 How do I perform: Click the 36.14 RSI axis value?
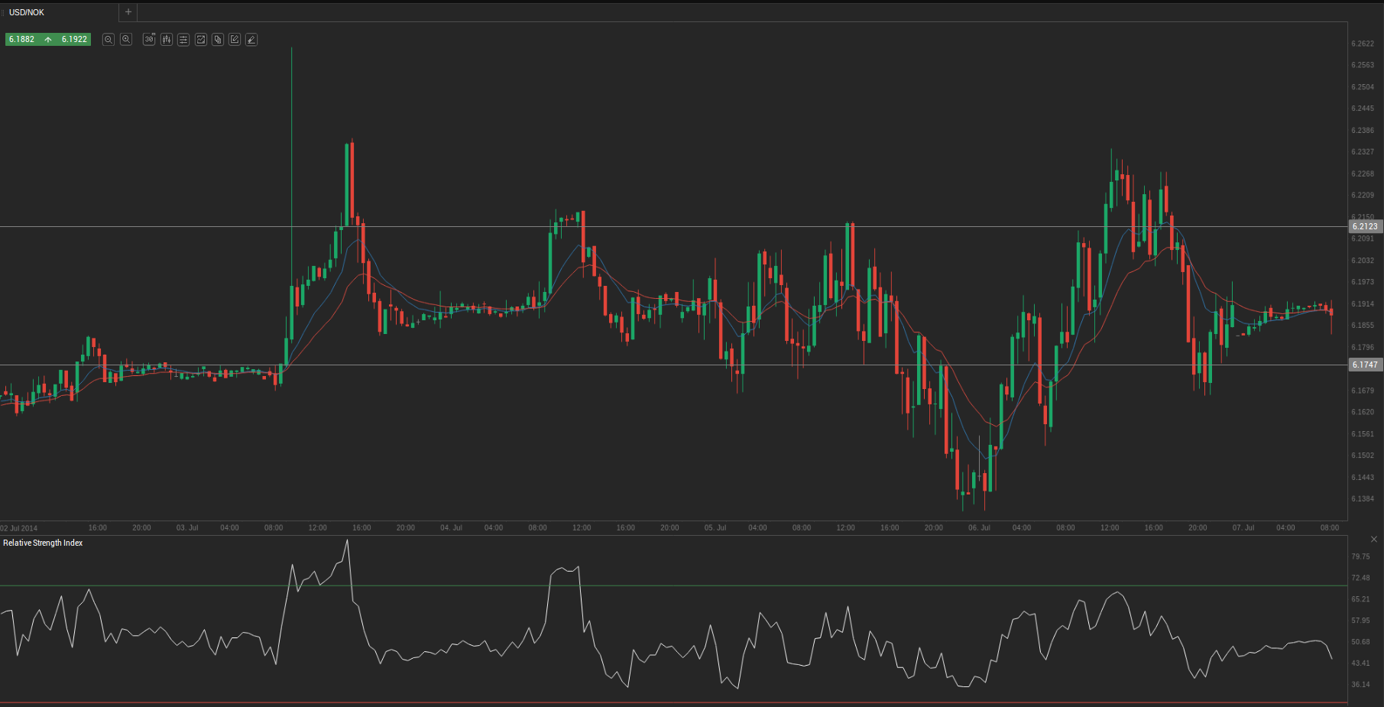[1360, 685]
